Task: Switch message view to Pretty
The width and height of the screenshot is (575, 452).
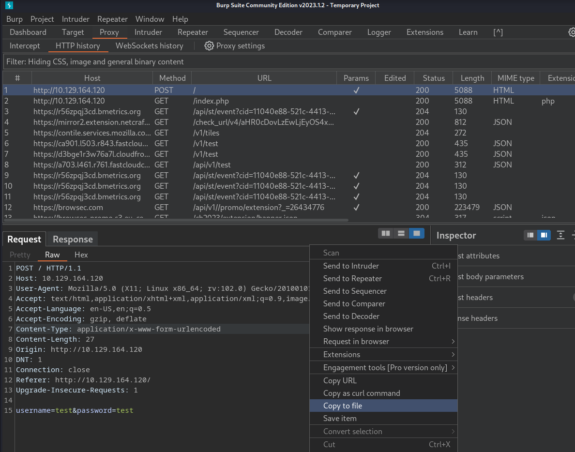Action: [20, 255]
